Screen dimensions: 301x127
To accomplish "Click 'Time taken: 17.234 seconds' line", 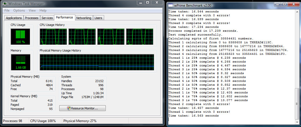I will coord(194,27).
